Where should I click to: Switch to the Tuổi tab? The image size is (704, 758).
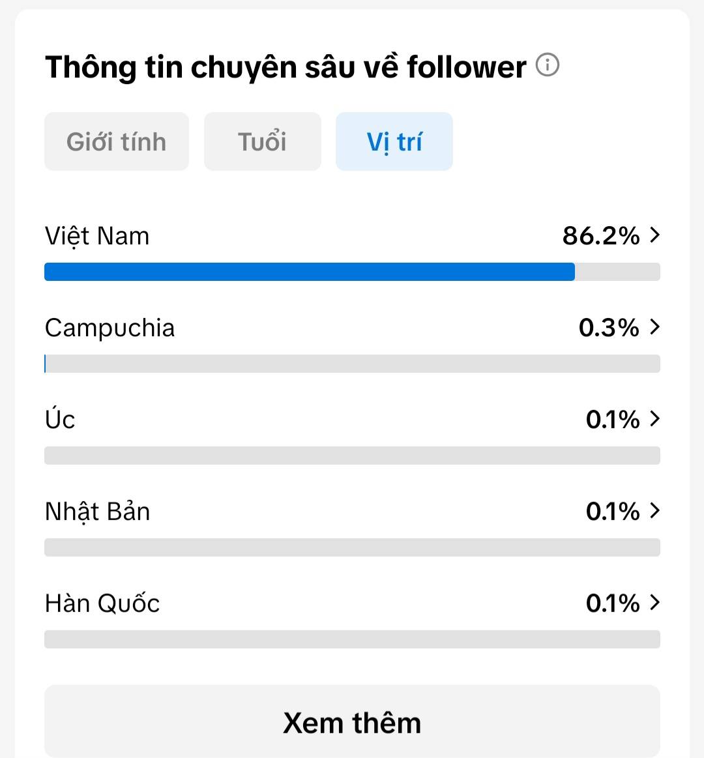[263, 141]
